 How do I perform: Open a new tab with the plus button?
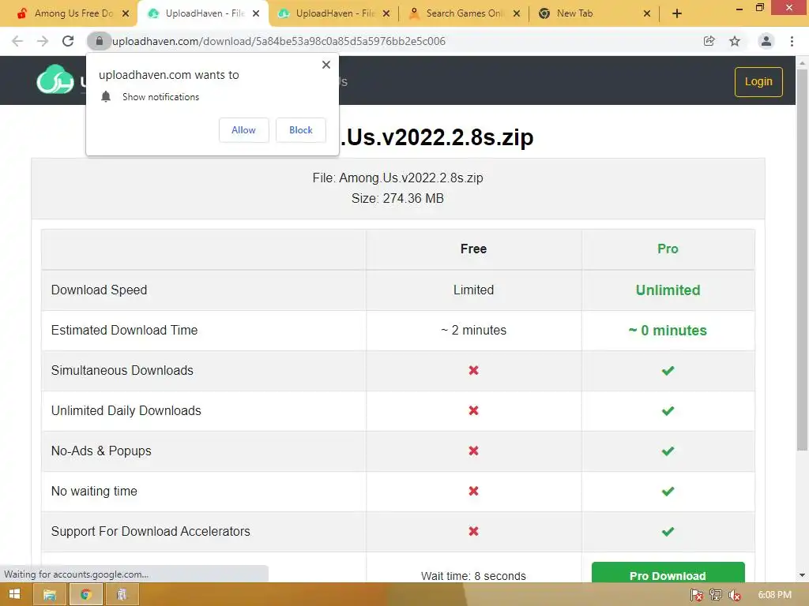point(677,13)
